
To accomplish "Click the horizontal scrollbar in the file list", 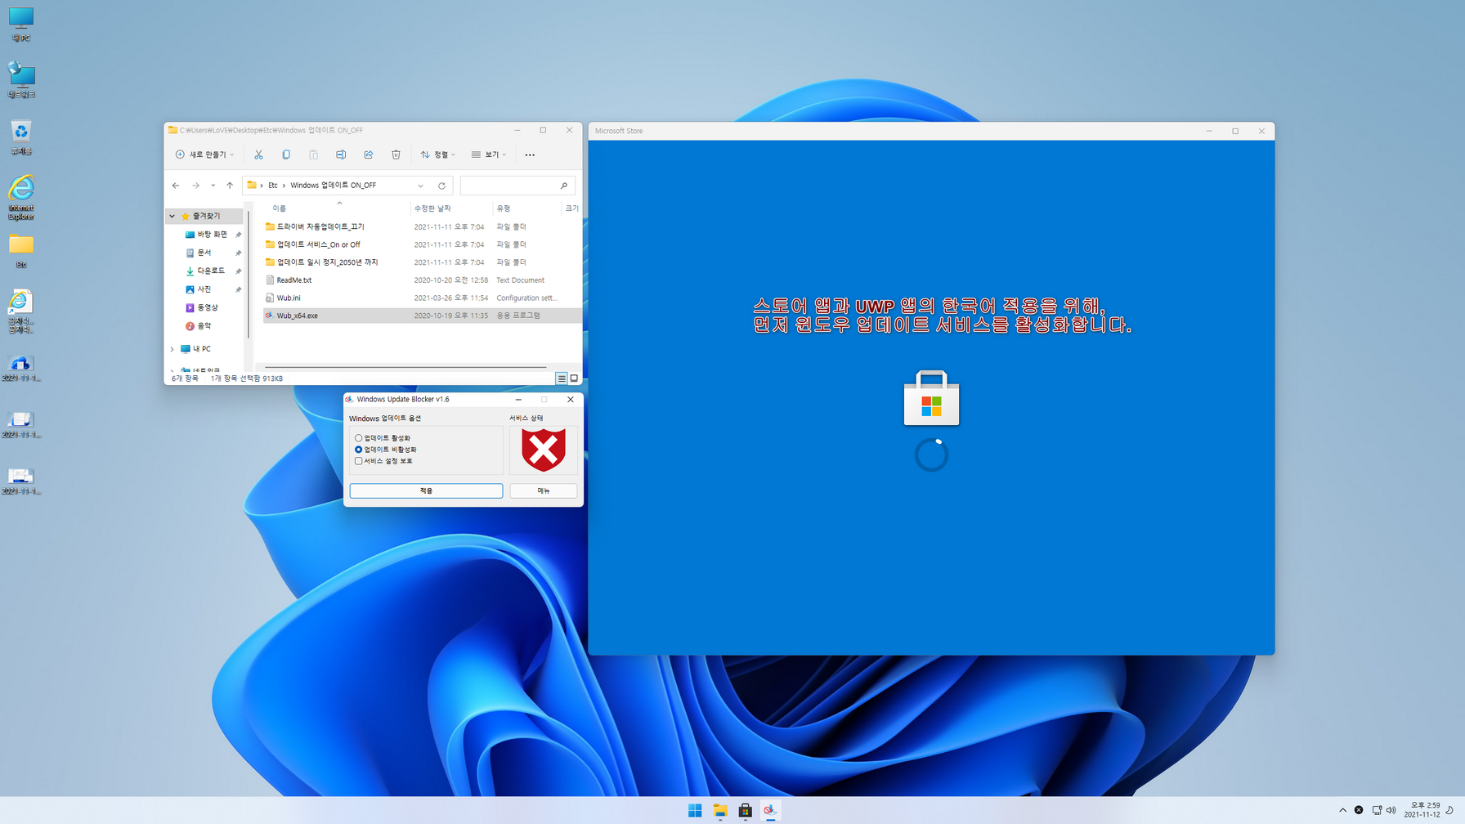I will tap(405, 367).
